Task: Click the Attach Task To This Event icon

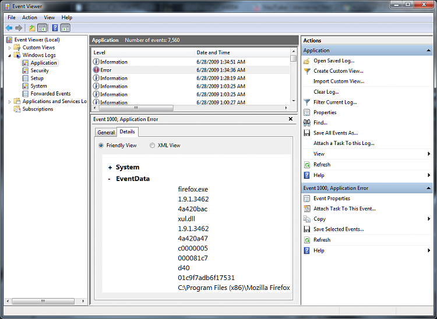Action: [x=307, y=209]
